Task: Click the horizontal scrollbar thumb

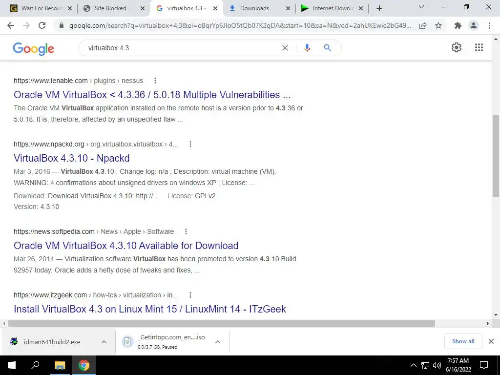Action: (x=222, y=323)
